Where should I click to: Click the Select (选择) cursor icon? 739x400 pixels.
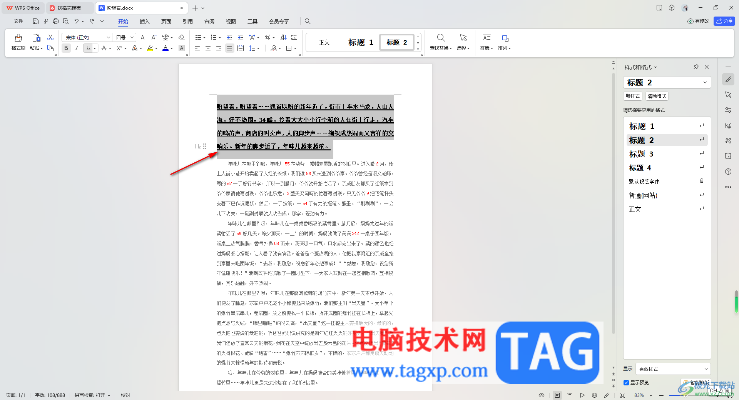tap(463, 38)
